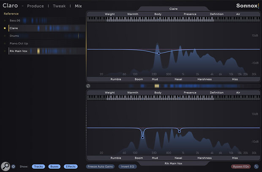Switch to the Tweak view

pos(59,6)
